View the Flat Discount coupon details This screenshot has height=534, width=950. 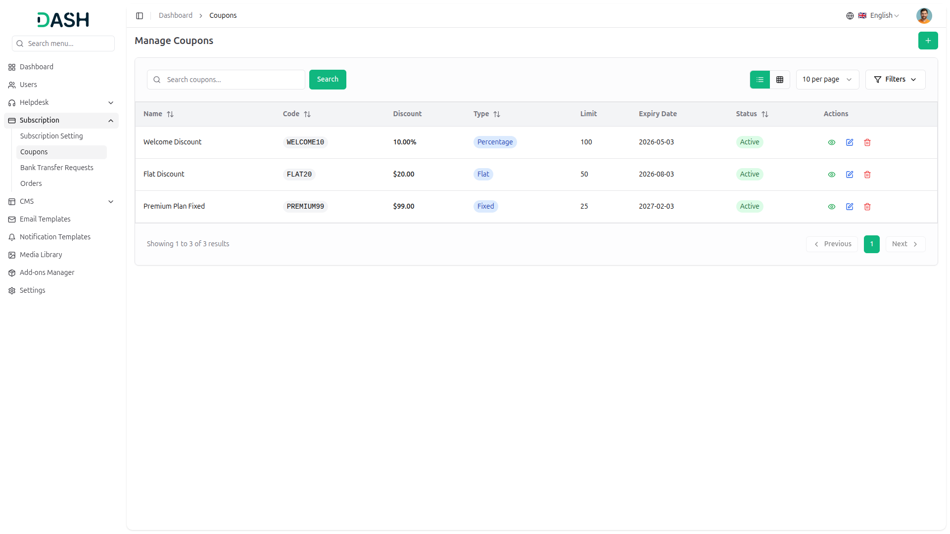tap(832, 175)
